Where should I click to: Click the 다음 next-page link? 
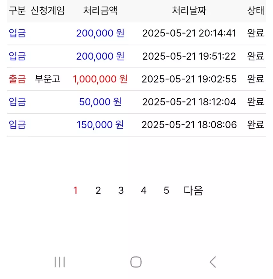(x=193, y=190)
